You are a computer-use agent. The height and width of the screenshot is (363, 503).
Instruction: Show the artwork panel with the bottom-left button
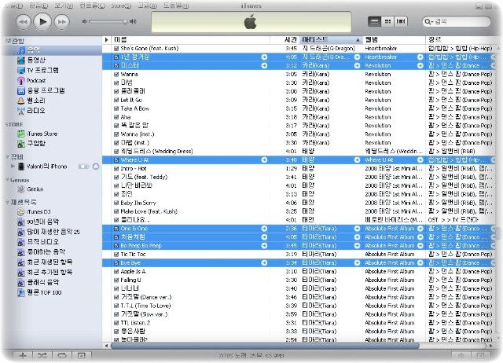tap(82, 355)
